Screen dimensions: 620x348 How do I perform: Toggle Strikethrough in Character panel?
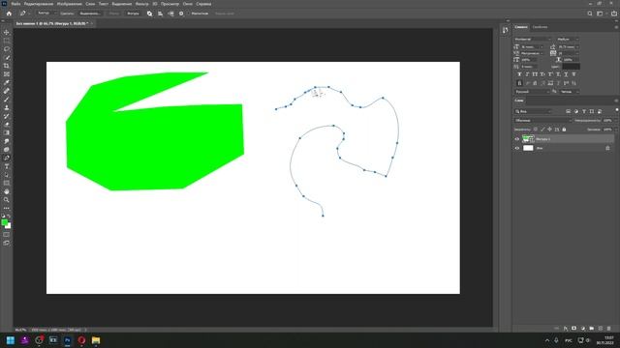[x=573, y=74]
